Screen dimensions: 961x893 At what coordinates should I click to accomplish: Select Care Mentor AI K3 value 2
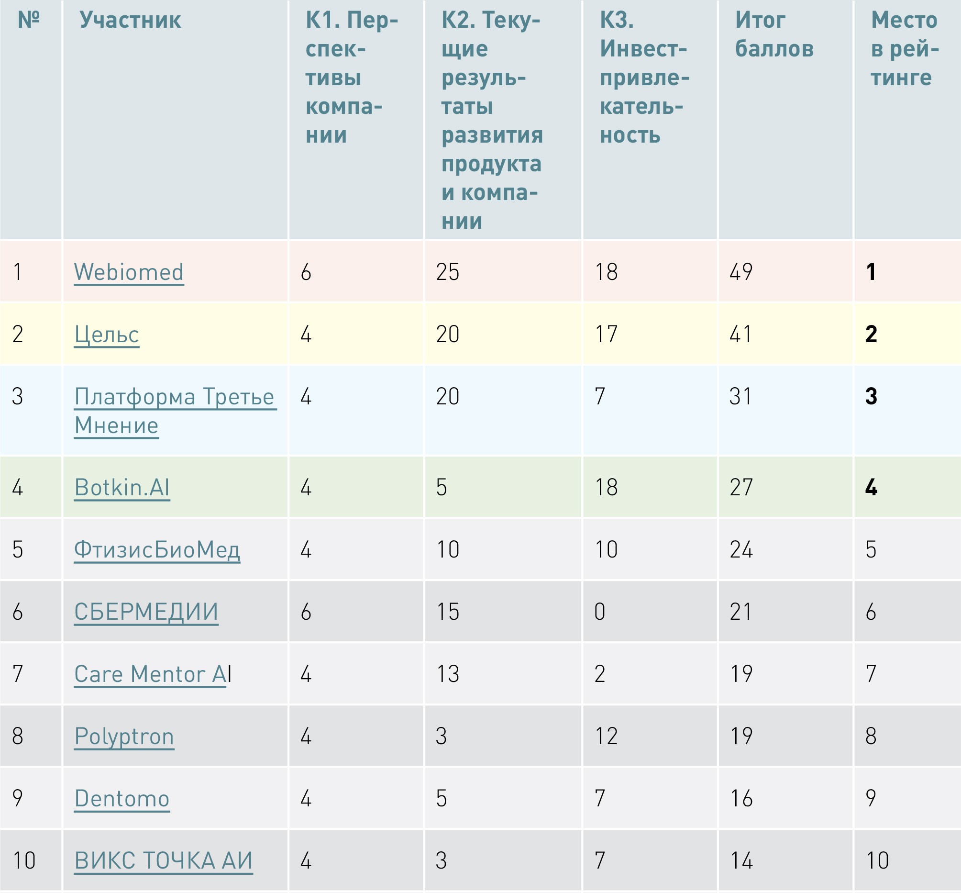point(600,674)
